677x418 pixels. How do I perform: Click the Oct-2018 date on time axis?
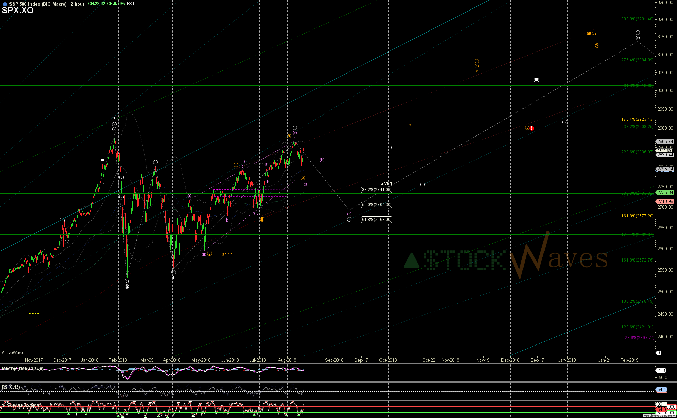point(388,360)
